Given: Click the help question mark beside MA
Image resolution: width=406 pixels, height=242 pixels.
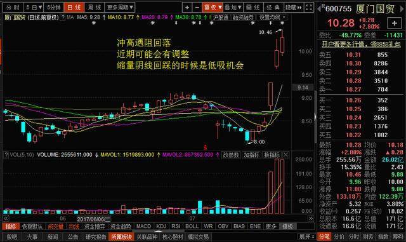Looking at the screenshot, I should [x=63, y=17].
